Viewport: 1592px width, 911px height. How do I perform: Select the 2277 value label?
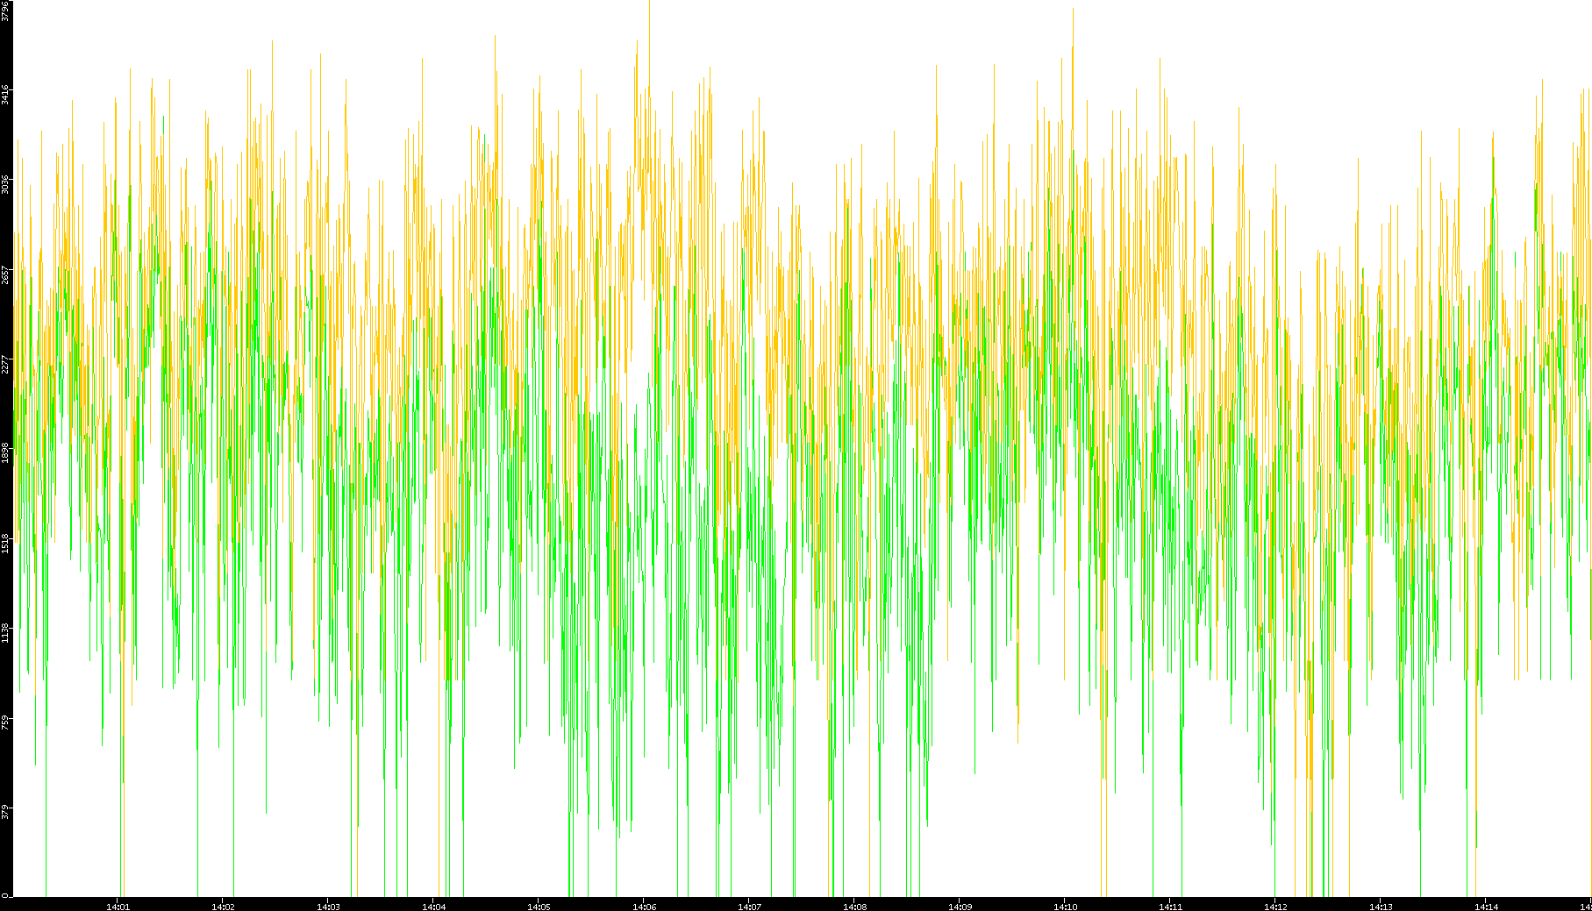[x=5, y=364]
